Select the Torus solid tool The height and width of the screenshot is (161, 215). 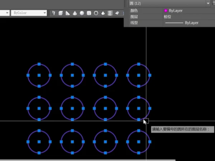click(96, 13)
